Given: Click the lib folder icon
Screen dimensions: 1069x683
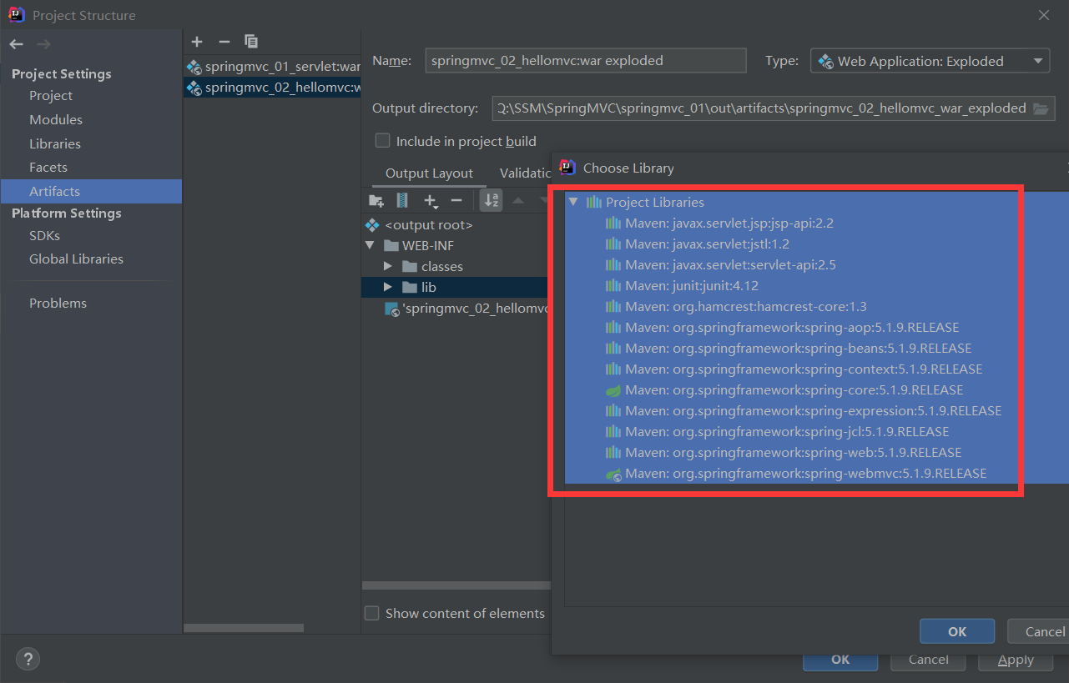Looking at the screenshot, I should (409, 287).
